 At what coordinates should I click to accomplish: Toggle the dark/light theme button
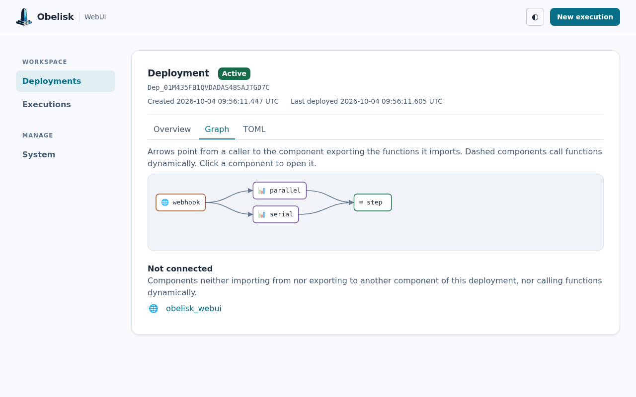[x=535, y=17]
